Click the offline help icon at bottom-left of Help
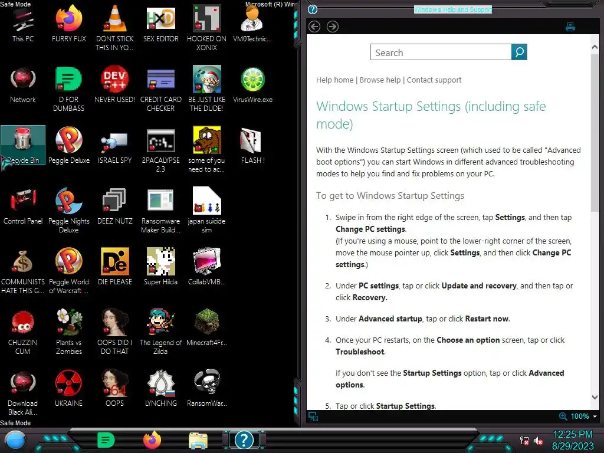The height and width of the screenshot is (453, 604). pos(313,416)
